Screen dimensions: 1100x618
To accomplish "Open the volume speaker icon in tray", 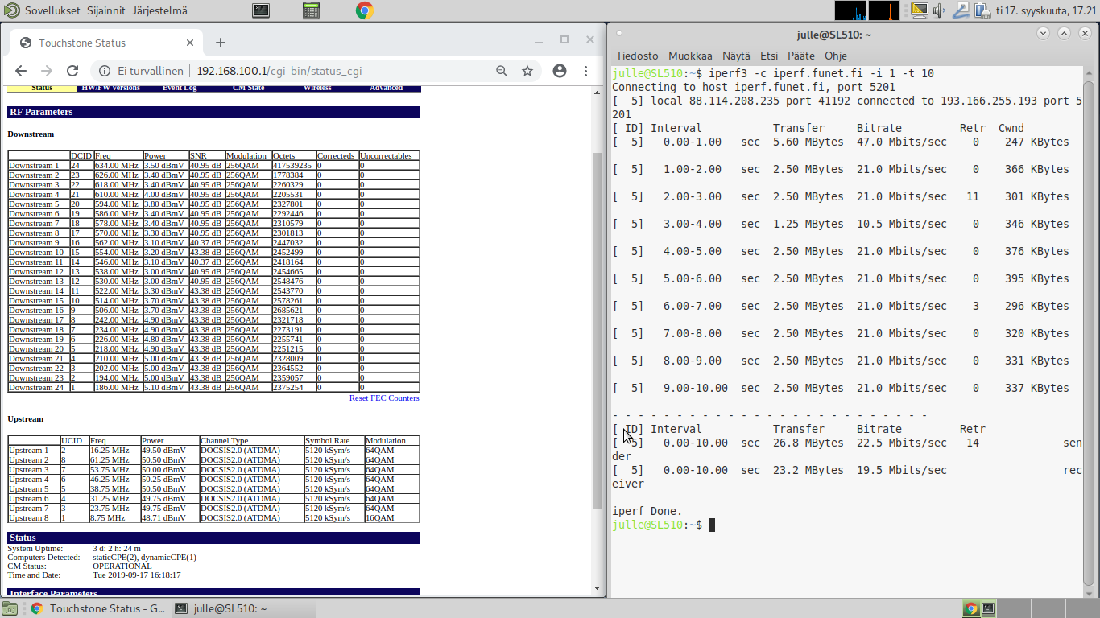I will point(939,10).
